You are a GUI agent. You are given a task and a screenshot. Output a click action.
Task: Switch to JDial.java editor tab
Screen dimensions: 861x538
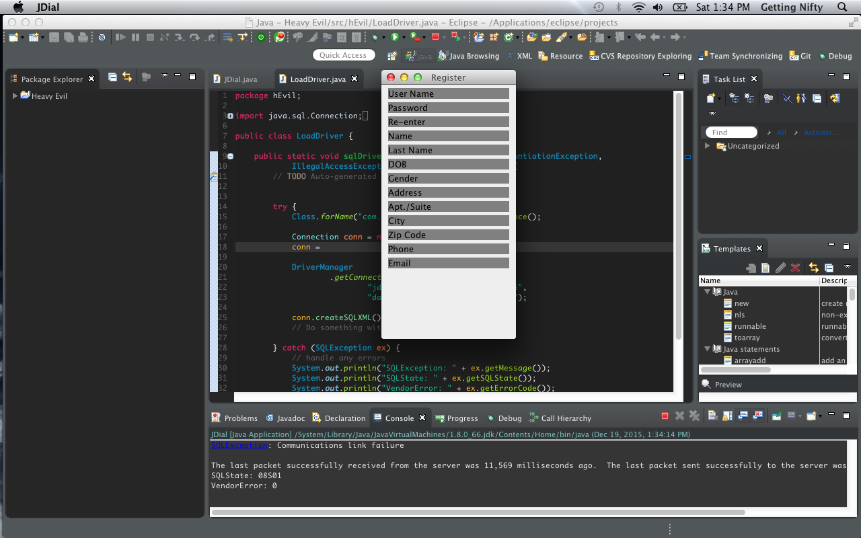point(235,79)
